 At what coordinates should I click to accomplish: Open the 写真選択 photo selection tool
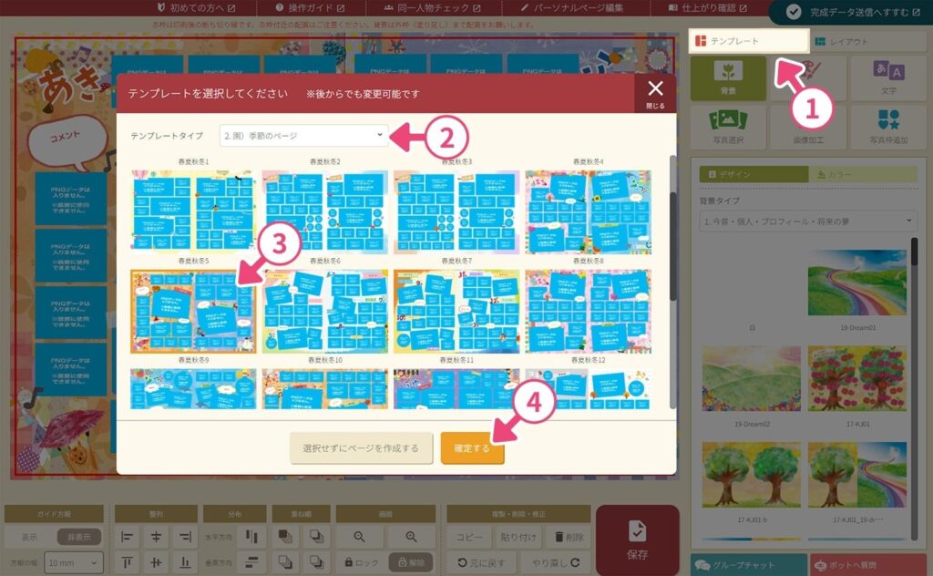pos(727,127)
